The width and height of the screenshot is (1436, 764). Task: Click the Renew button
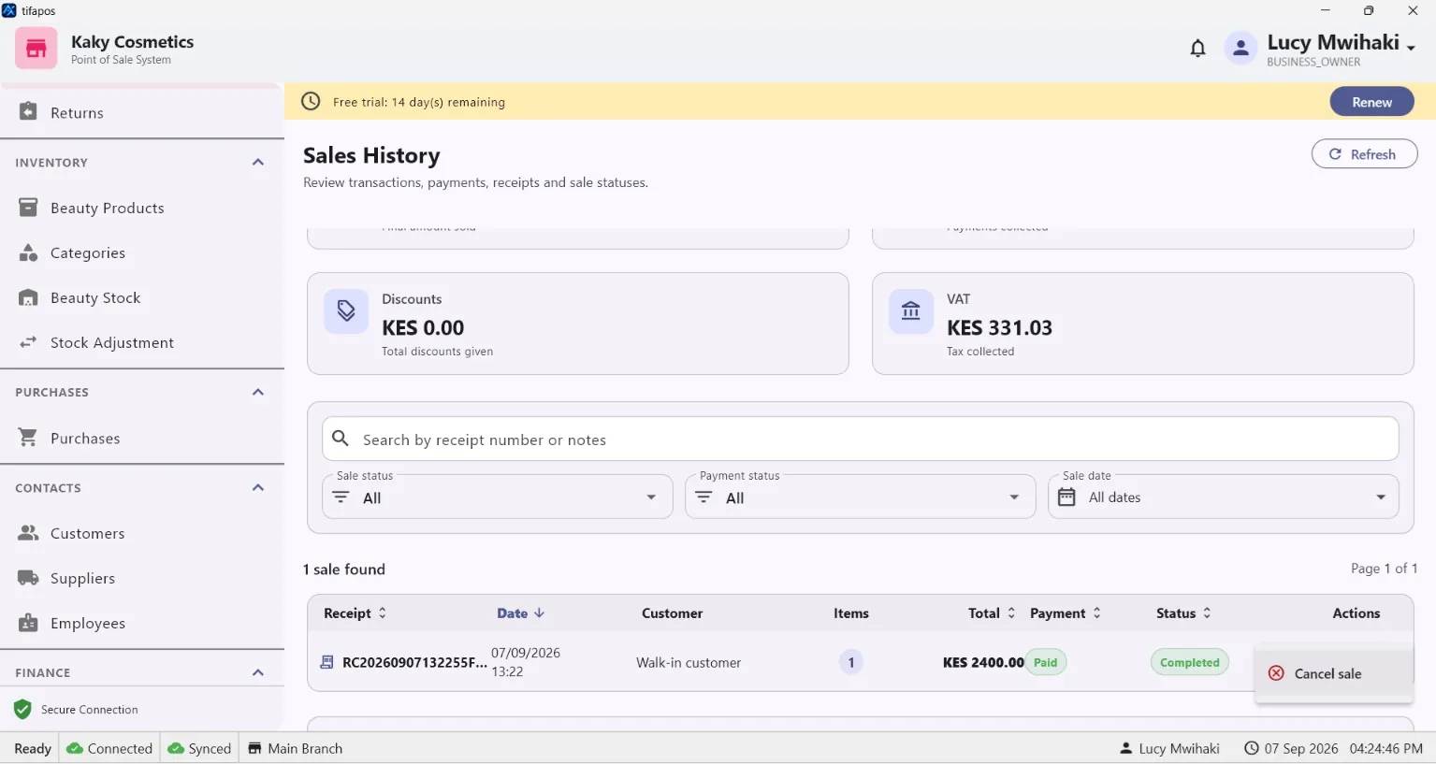point(1371,102)
